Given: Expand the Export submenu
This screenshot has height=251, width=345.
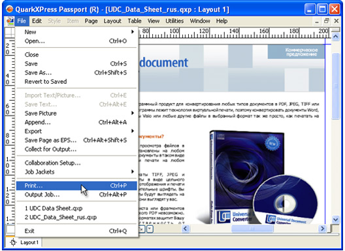Looking at the screenshot, I should click(x=76, y=131).
